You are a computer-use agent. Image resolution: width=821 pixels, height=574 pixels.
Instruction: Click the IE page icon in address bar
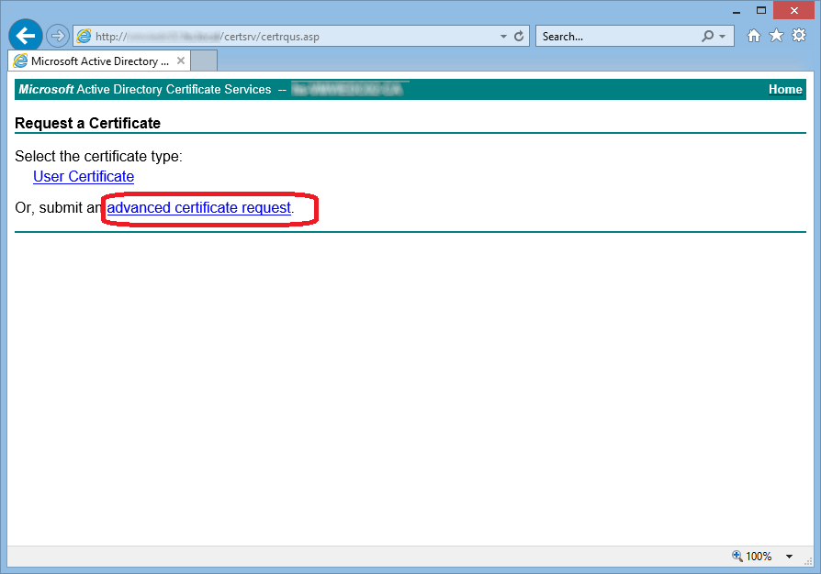pos(84,37)
